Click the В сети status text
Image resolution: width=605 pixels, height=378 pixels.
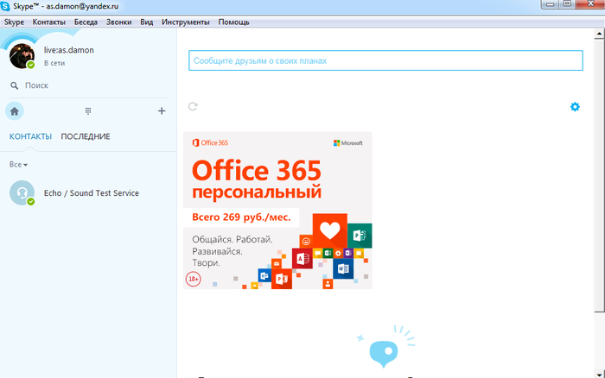(54, 63)
